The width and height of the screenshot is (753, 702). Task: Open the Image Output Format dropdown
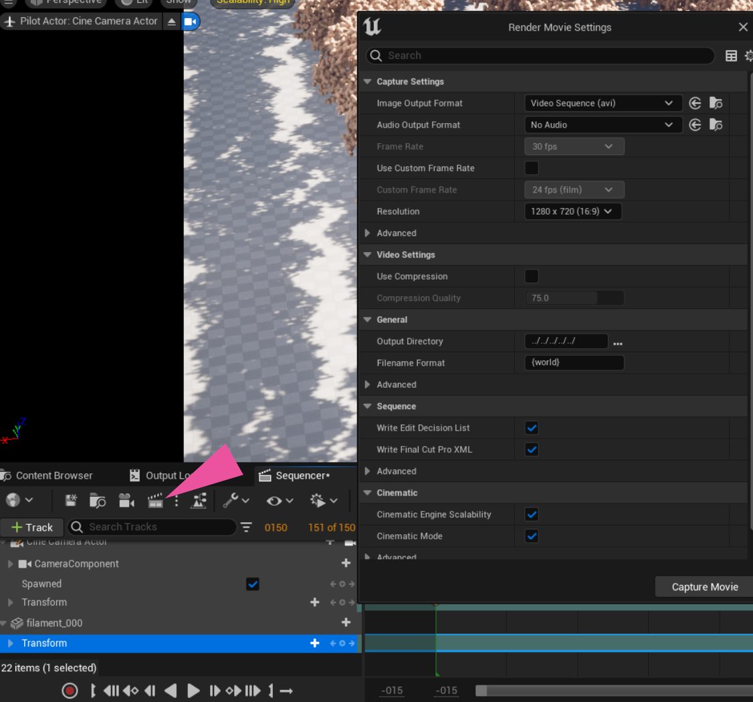[602, 104]
